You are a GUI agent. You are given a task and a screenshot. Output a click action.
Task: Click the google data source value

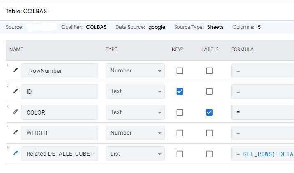(x=157, y=27)
